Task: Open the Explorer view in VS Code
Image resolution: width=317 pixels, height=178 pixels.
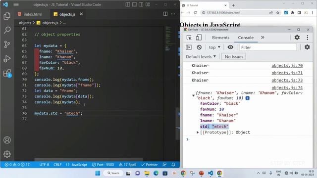Action: pyautogui.click(x=7, y=16)
